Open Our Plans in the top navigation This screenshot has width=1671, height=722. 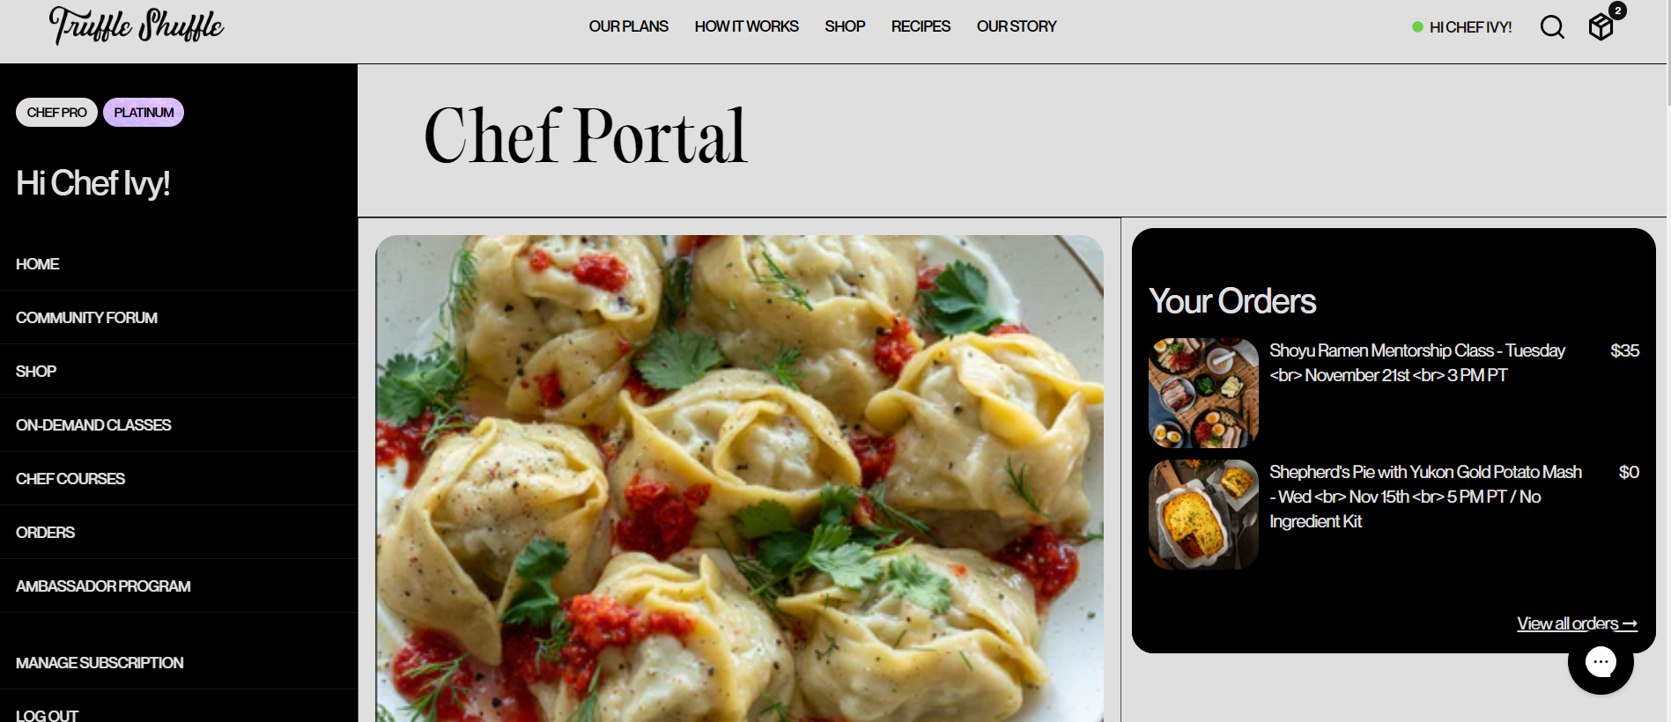pyautogui.click(x=628, y=26)
